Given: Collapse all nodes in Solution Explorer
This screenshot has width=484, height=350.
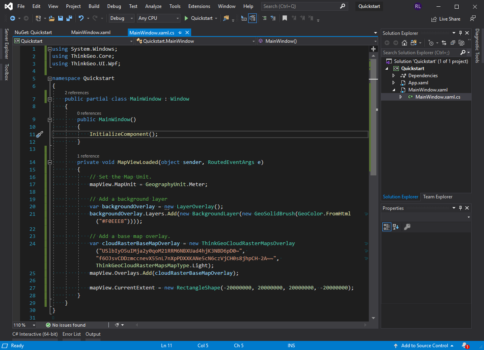Looking at the screenshot, I should pyautogui.click(x=453, y=43).
